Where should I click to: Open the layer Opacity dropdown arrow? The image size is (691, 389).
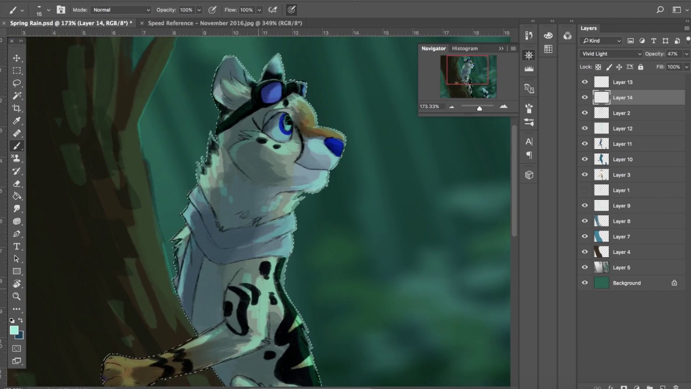[686, 54]
